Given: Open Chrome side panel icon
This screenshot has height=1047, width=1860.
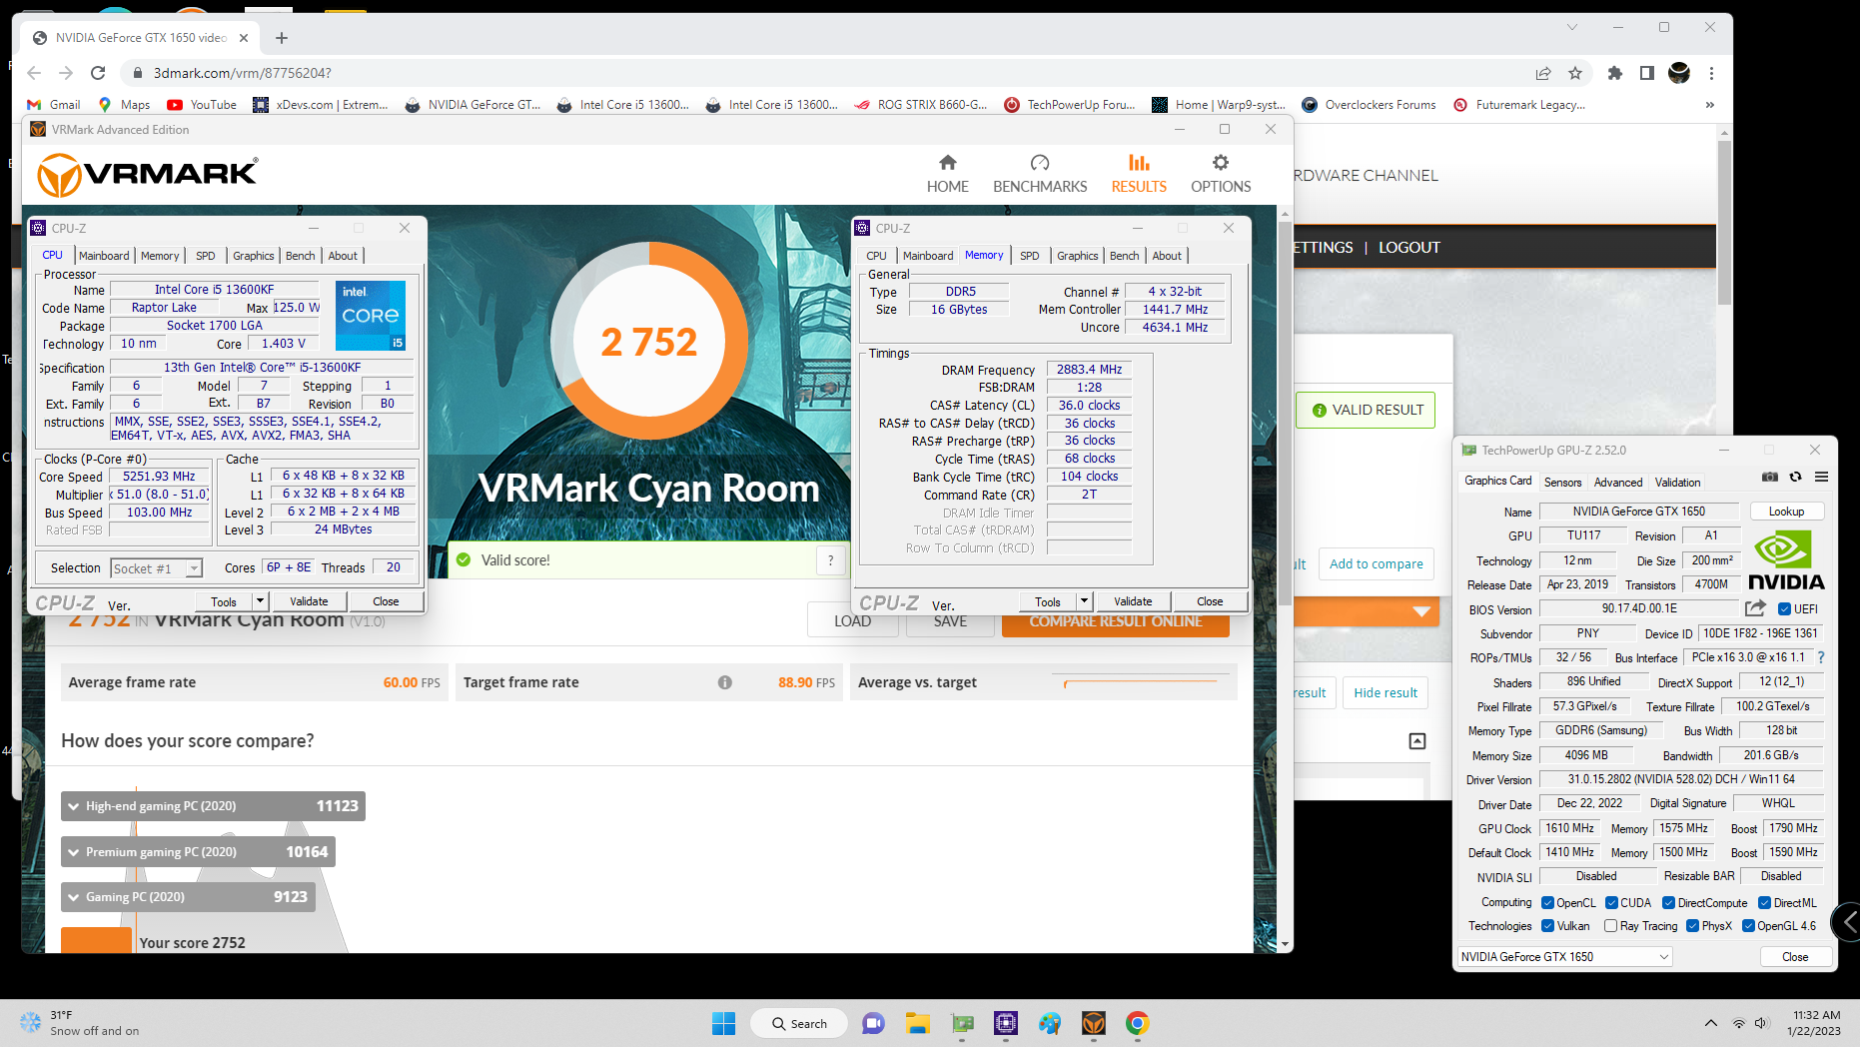Looking at the screenshot, I should [1647, 73].
